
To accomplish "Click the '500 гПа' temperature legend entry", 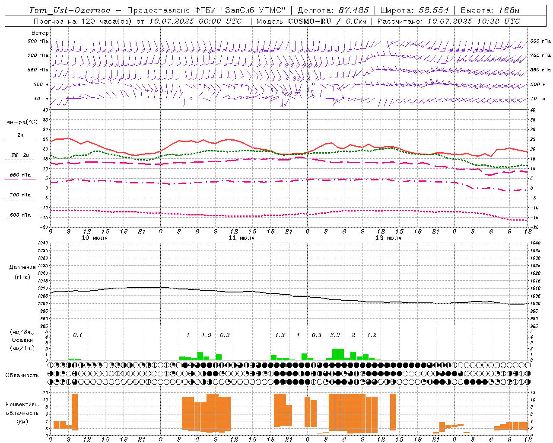I will (20, 215).
